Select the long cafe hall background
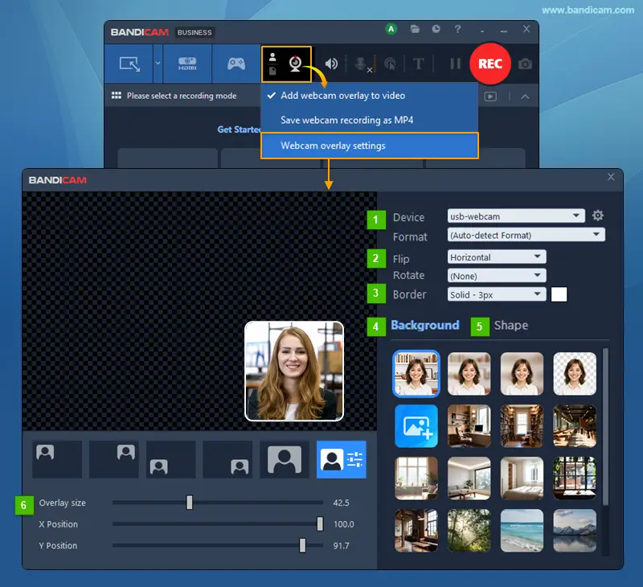 click(x=575, y=426)
